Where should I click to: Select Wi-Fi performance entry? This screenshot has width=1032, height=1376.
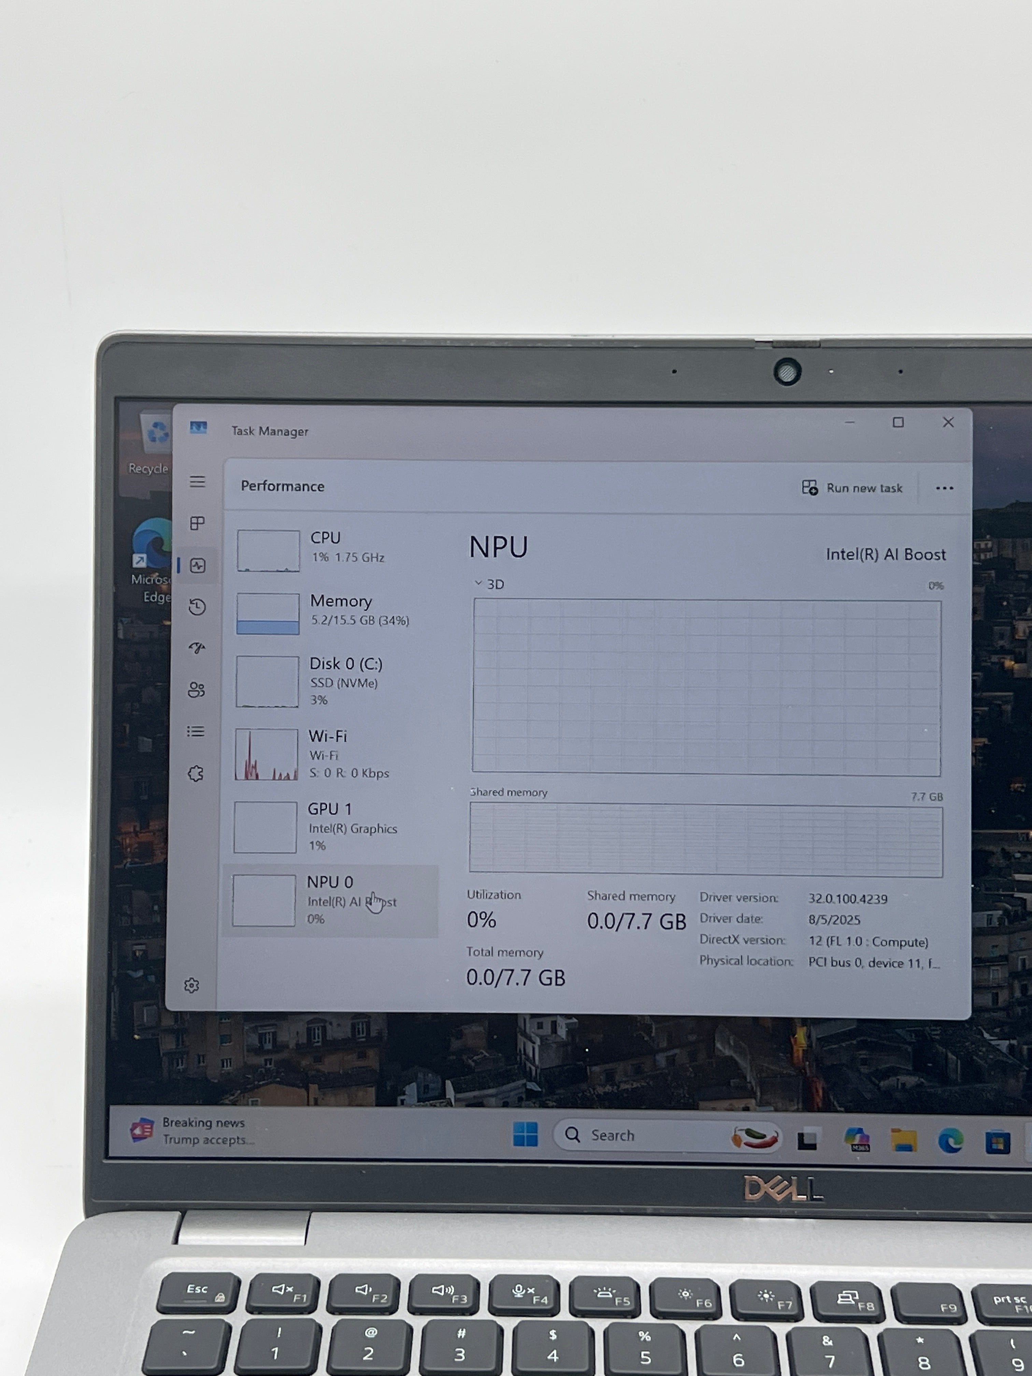[330, 755]
